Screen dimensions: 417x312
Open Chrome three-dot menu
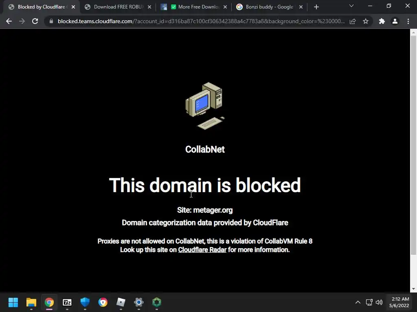[408, 21]
